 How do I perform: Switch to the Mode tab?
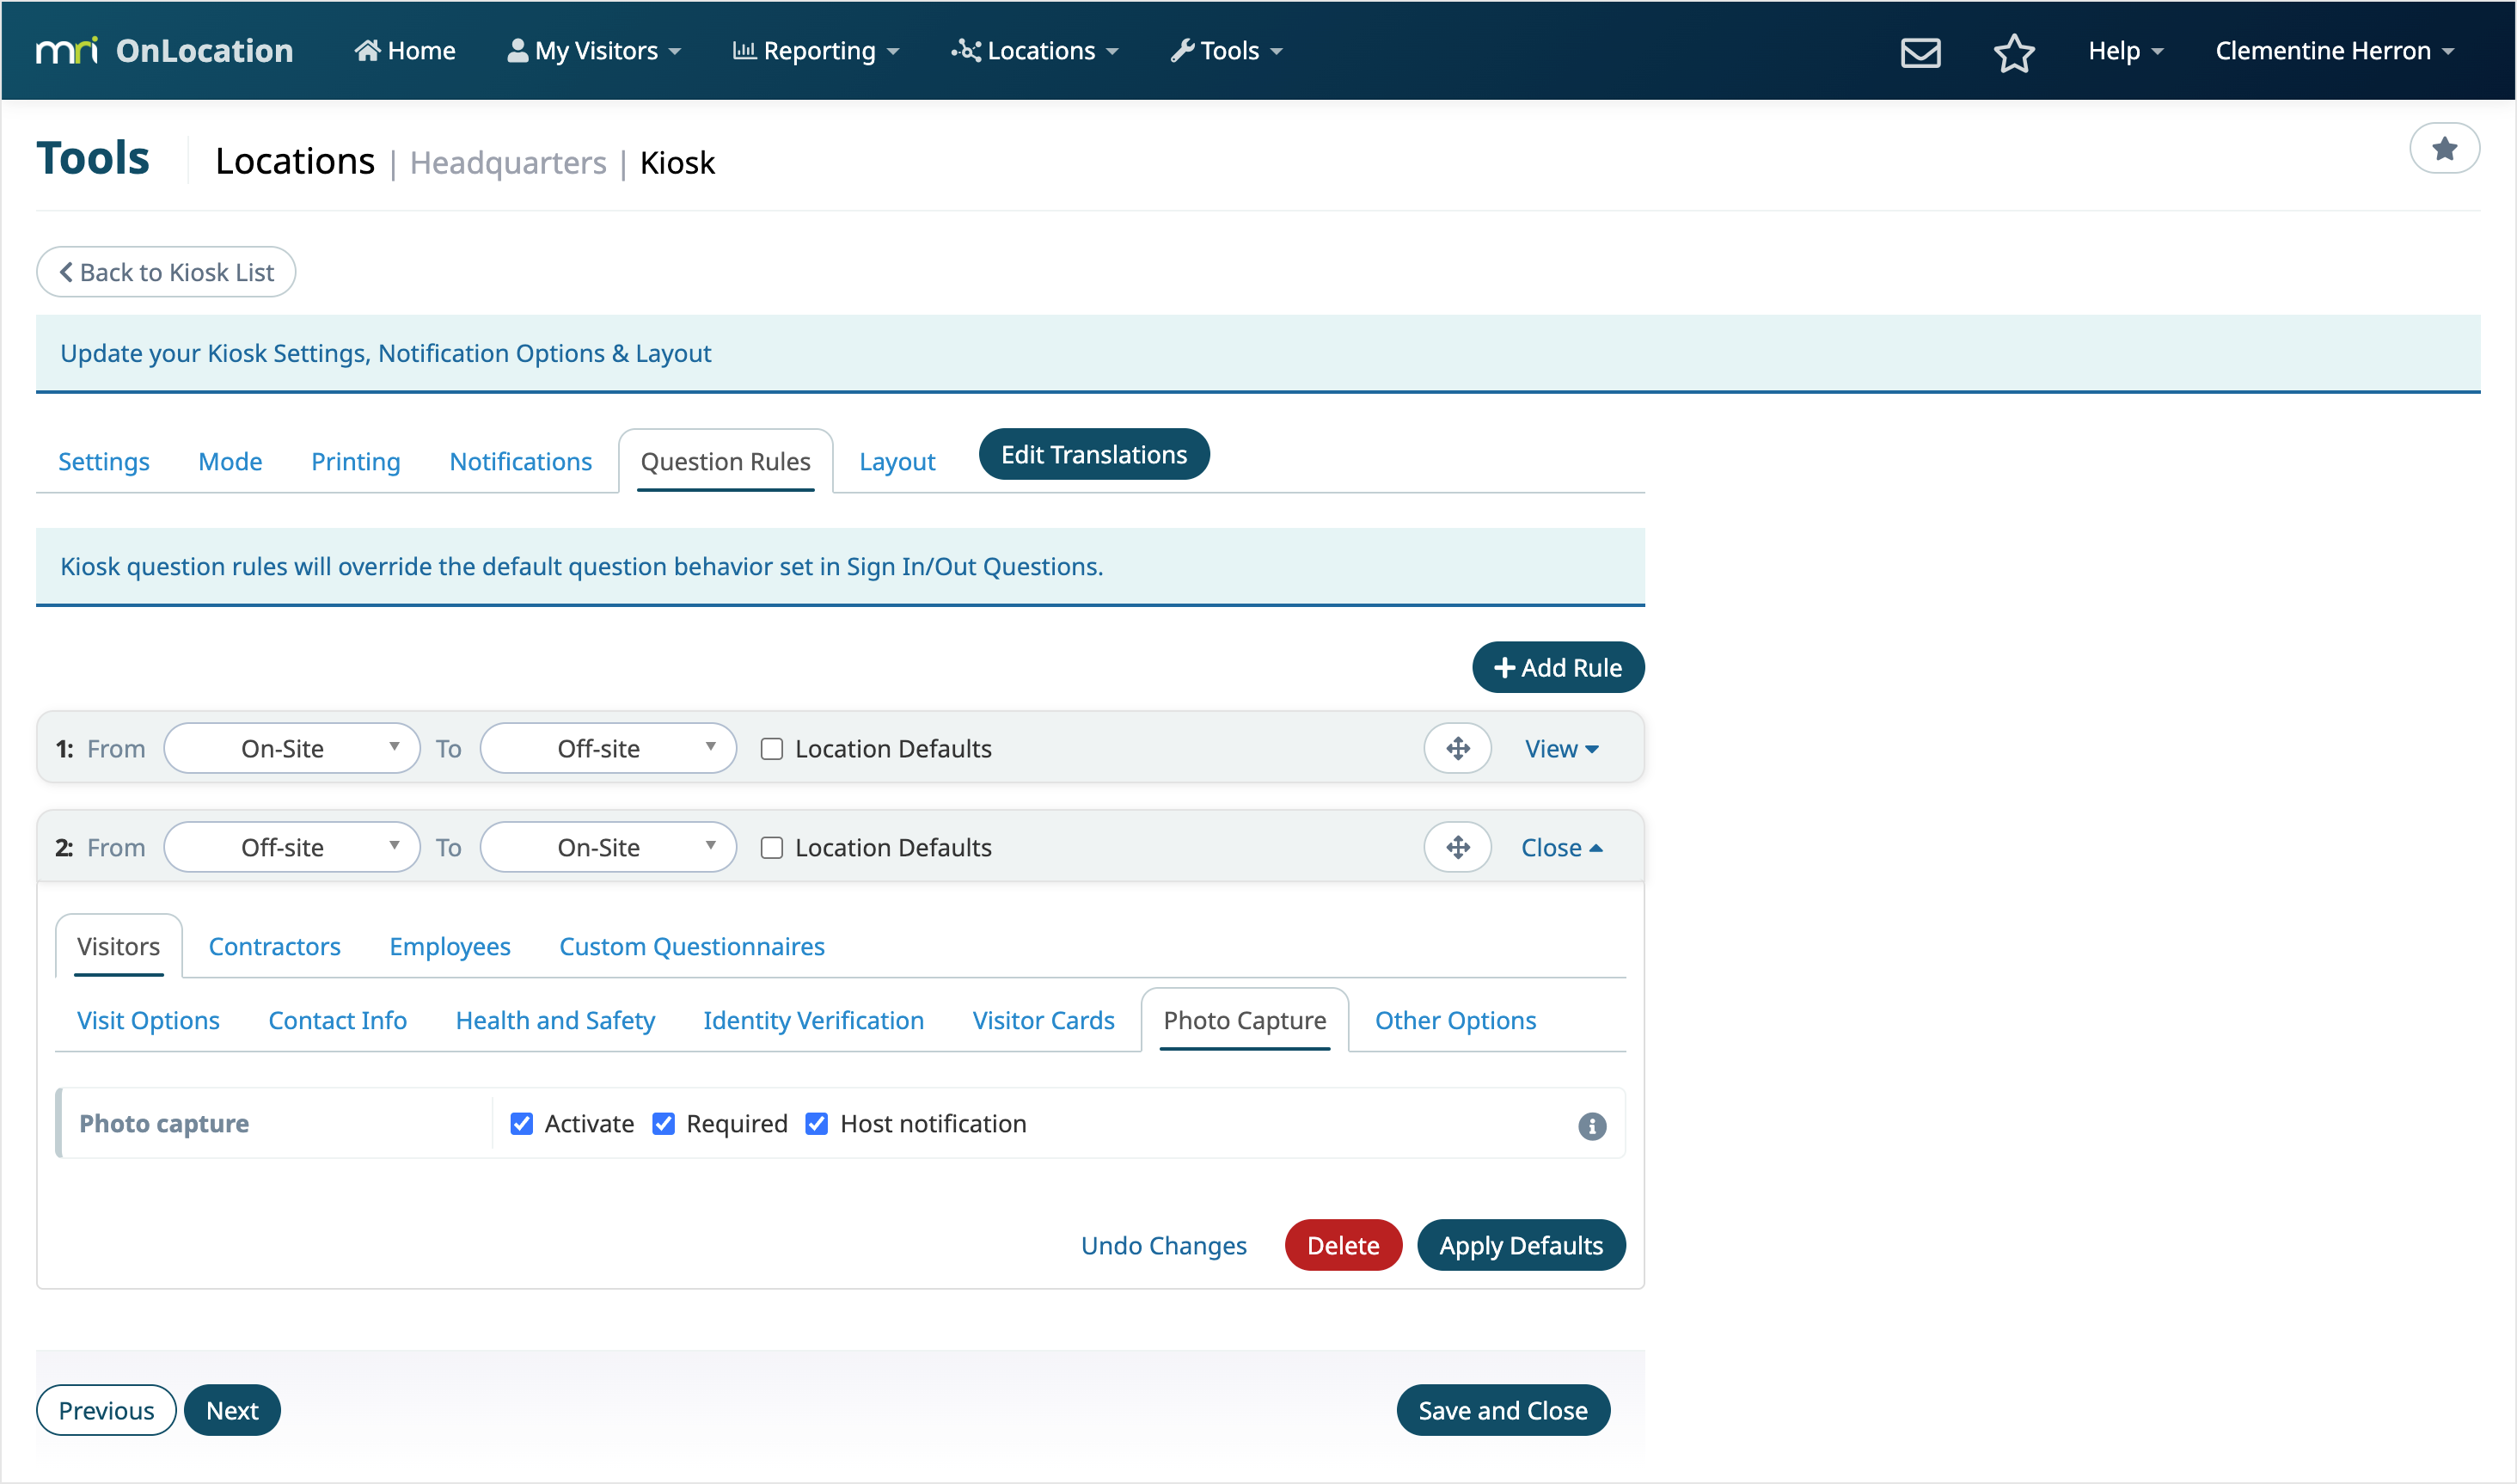(x=230, y=461)
